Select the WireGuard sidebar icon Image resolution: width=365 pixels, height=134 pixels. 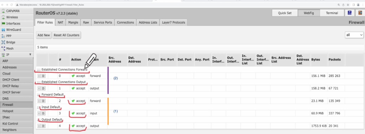point(3,30)
